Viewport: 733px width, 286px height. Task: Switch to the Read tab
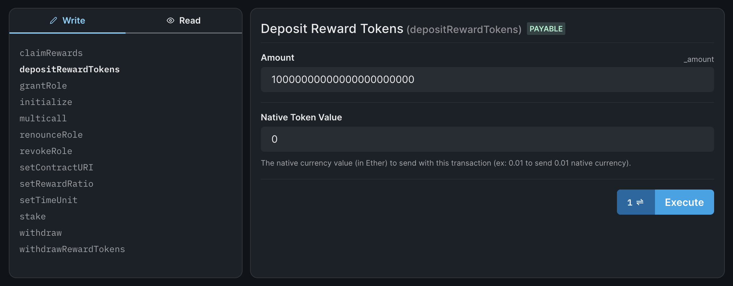(189, 20)
